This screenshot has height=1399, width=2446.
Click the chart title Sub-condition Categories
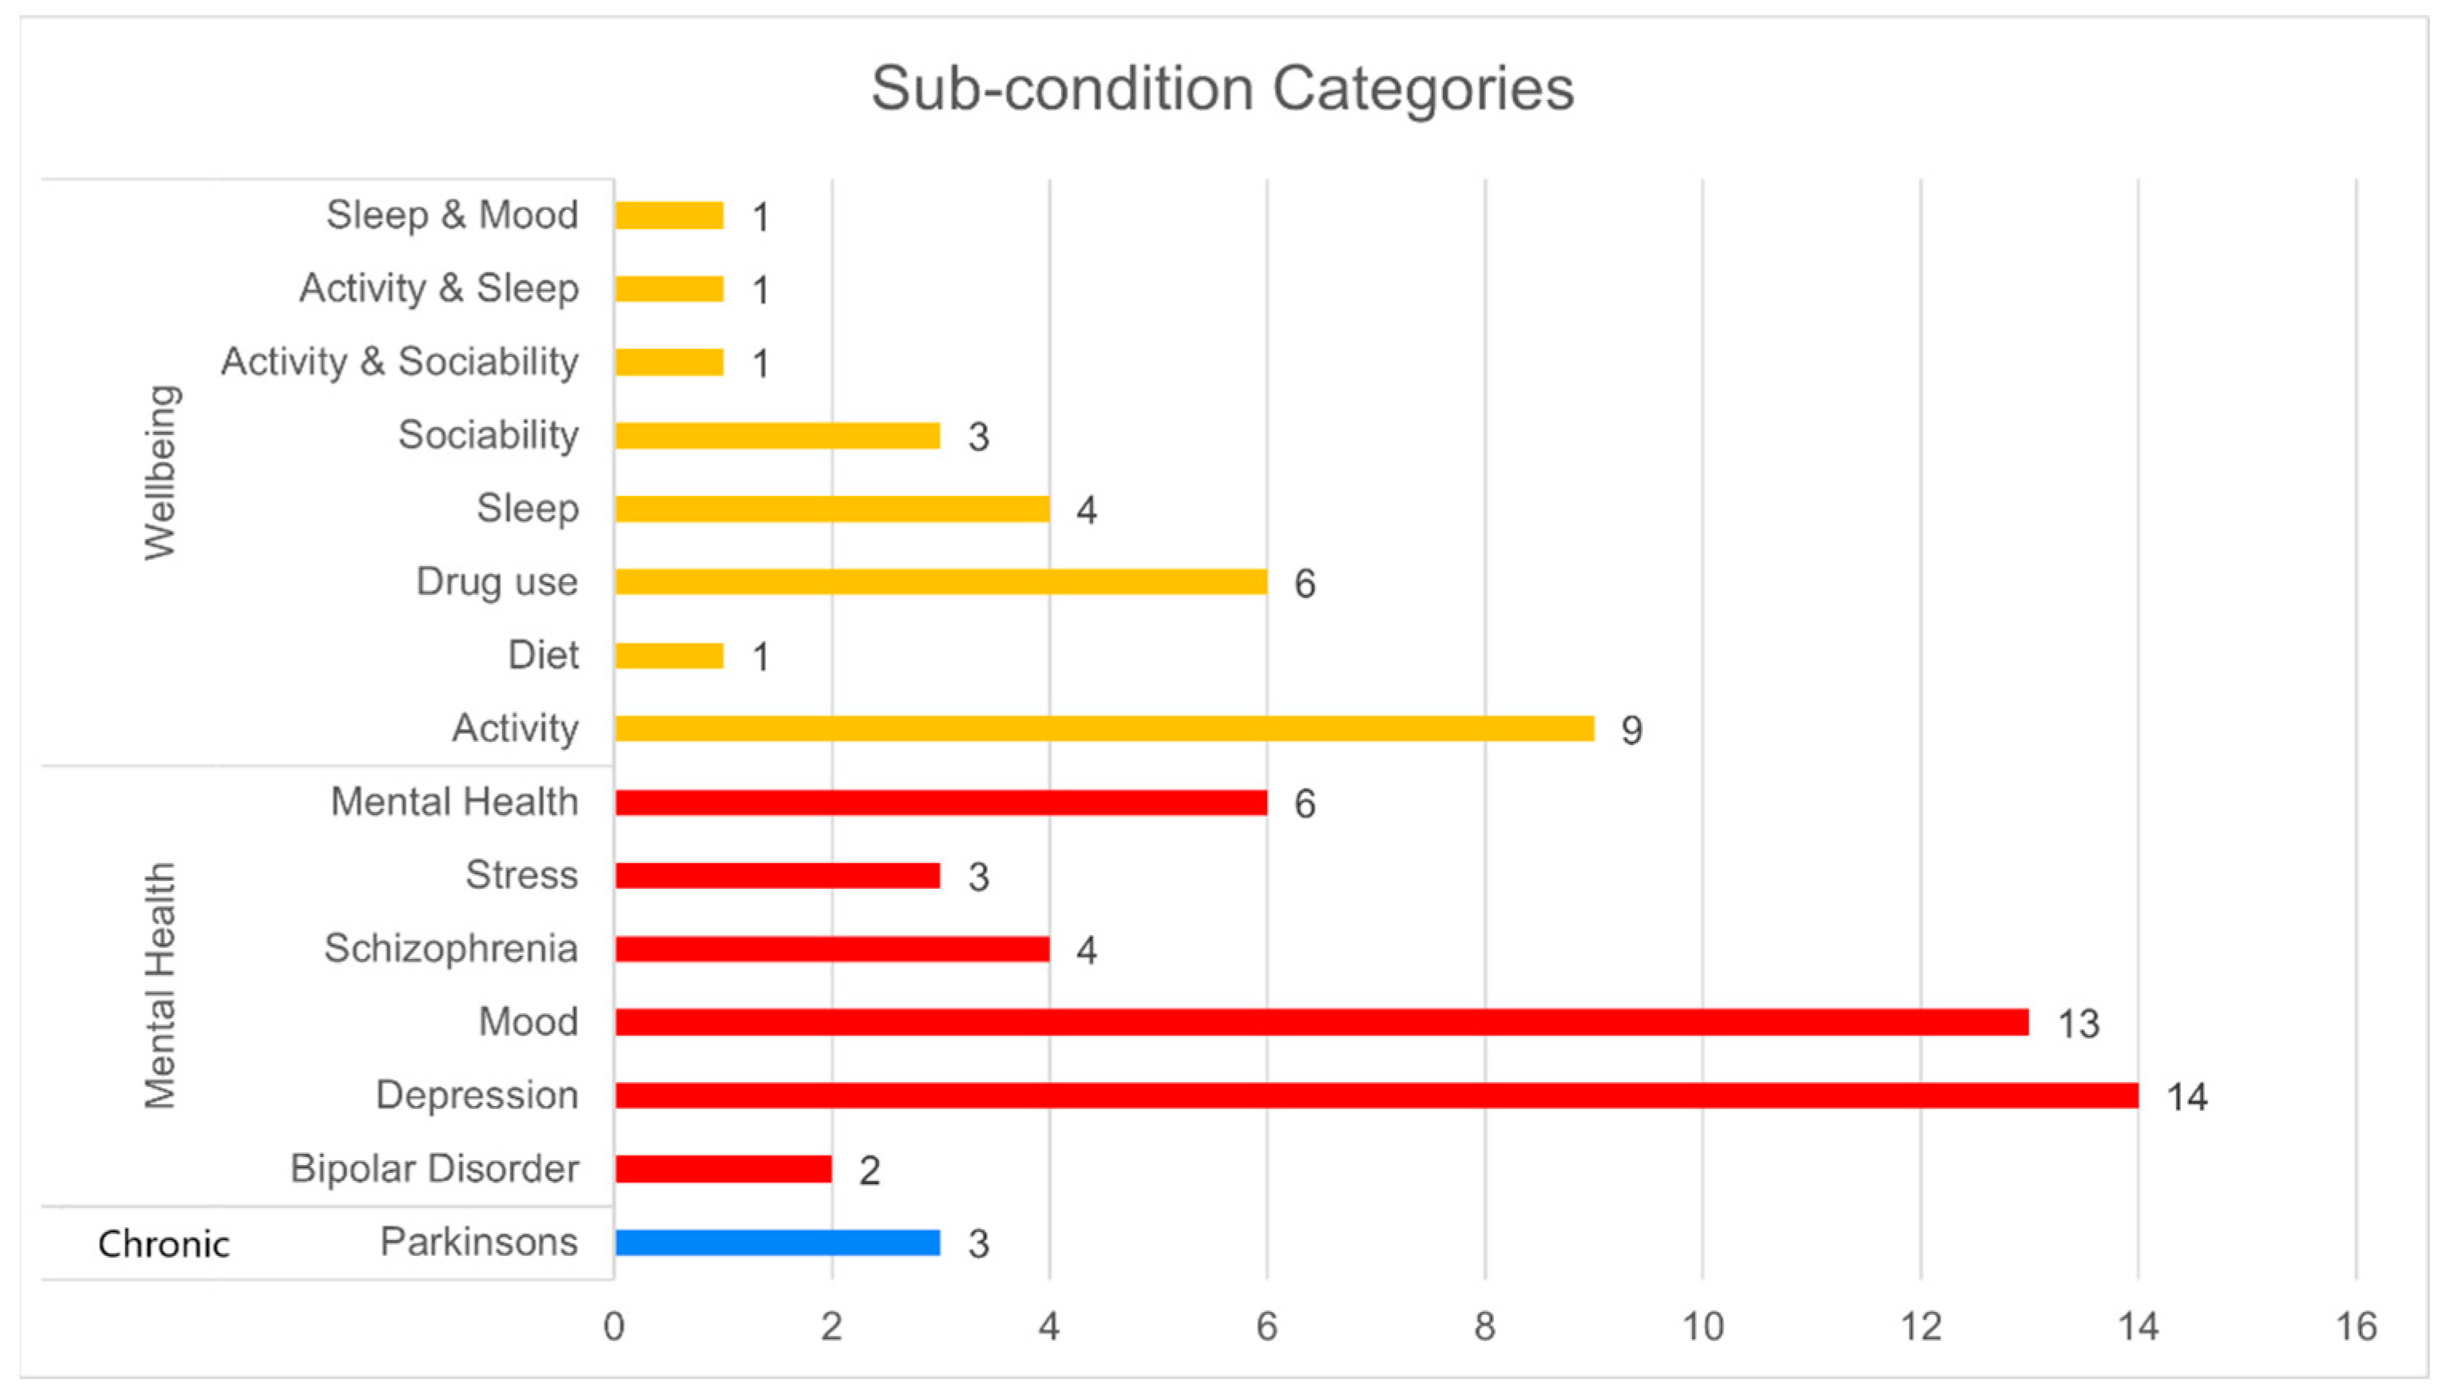point(1222,89)
